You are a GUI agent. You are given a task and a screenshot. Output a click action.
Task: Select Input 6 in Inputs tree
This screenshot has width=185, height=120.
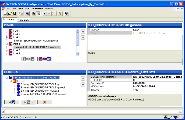pos(16,54)
